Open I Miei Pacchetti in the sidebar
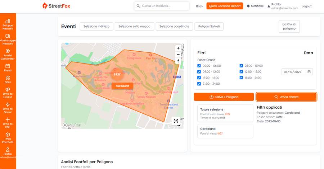This screenshot has height=169, width=324. pos(8,138)
